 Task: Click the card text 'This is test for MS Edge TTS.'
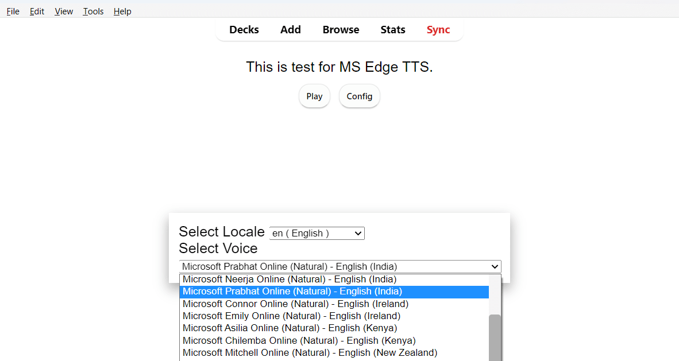[339, 67]
